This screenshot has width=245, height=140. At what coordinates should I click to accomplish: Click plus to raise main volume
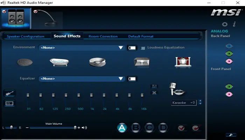(79, 128)
